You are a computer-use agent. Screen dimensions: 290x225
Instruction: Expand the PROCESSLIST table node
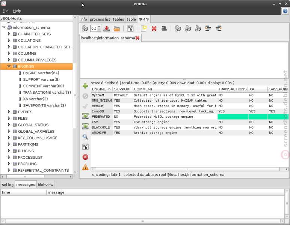tap(9, 157)
